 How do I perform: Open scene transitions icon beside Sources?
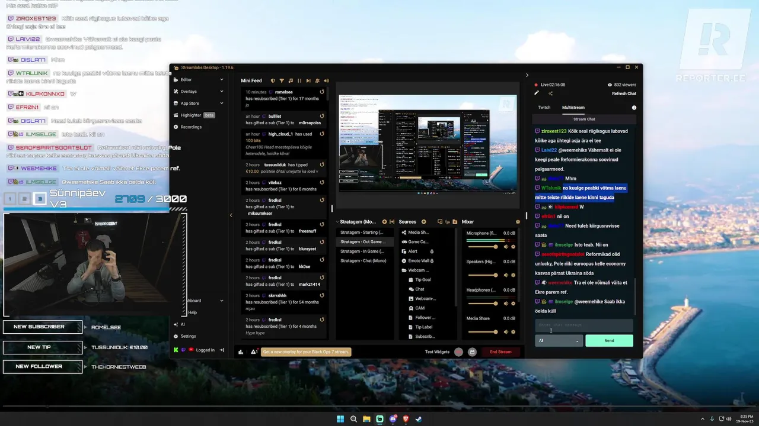pos(392,222)
